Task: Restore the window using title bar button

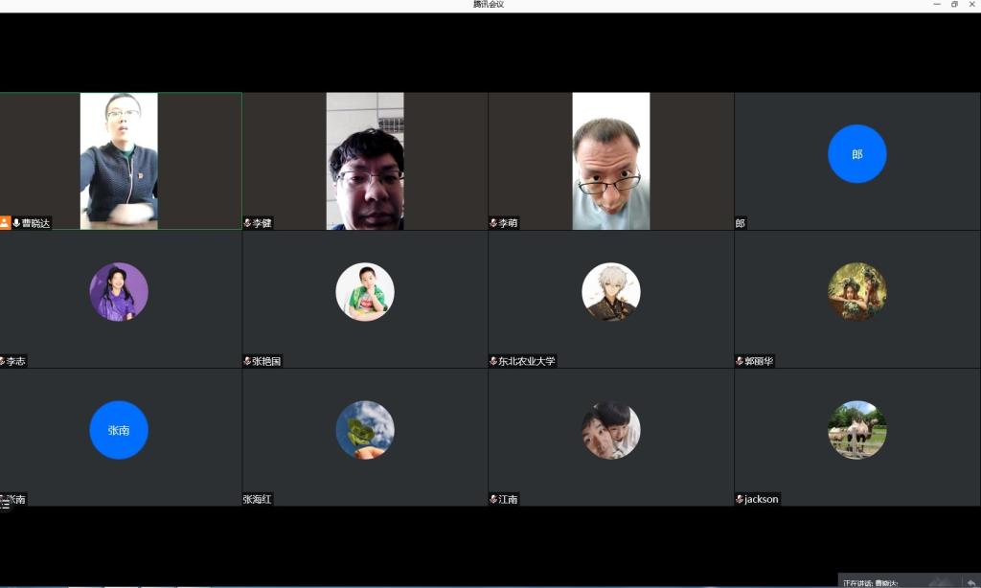Action: point(954,5)
